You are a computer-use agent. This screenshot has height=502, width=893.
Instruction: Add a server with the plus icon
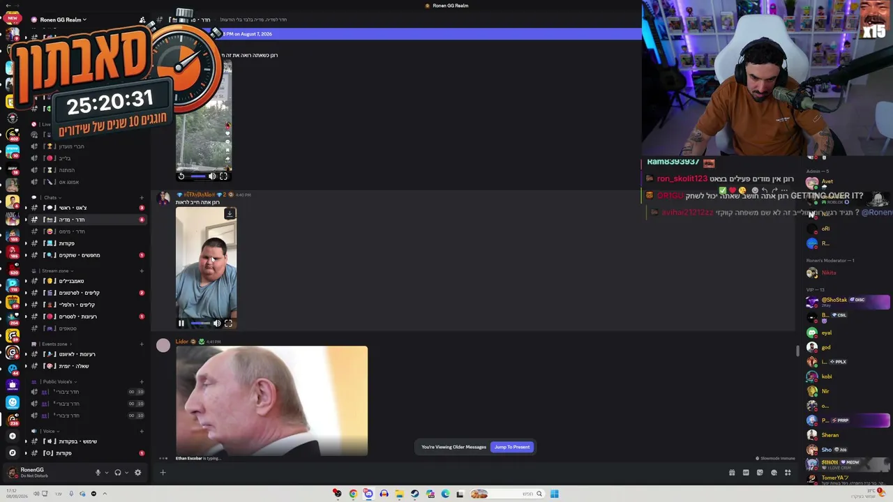[x=12, y=436]
